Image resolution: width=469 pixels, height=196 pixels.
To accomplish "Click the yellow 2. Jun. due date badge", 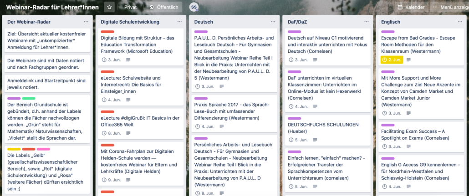I will point(392,60).
